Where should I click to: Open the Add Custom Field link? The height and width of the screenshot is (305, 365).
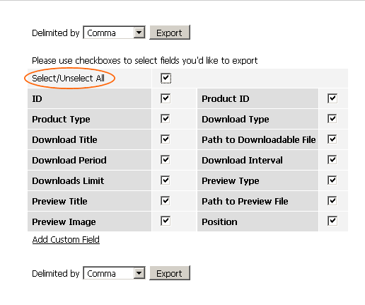pos(66,240)
